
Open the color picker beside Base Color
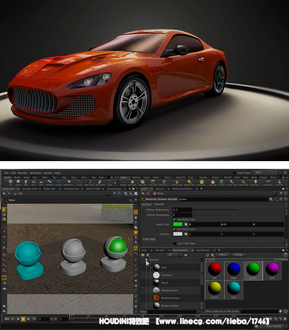tap(186, 224)
